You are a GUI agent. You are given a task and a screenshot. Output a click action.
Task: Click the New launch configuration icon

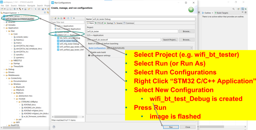tap(53, 18)
